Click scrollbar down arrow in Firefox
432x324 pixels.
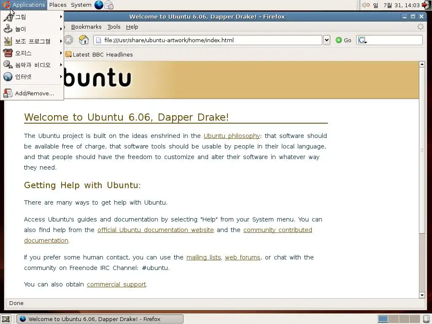coord(422,295)
